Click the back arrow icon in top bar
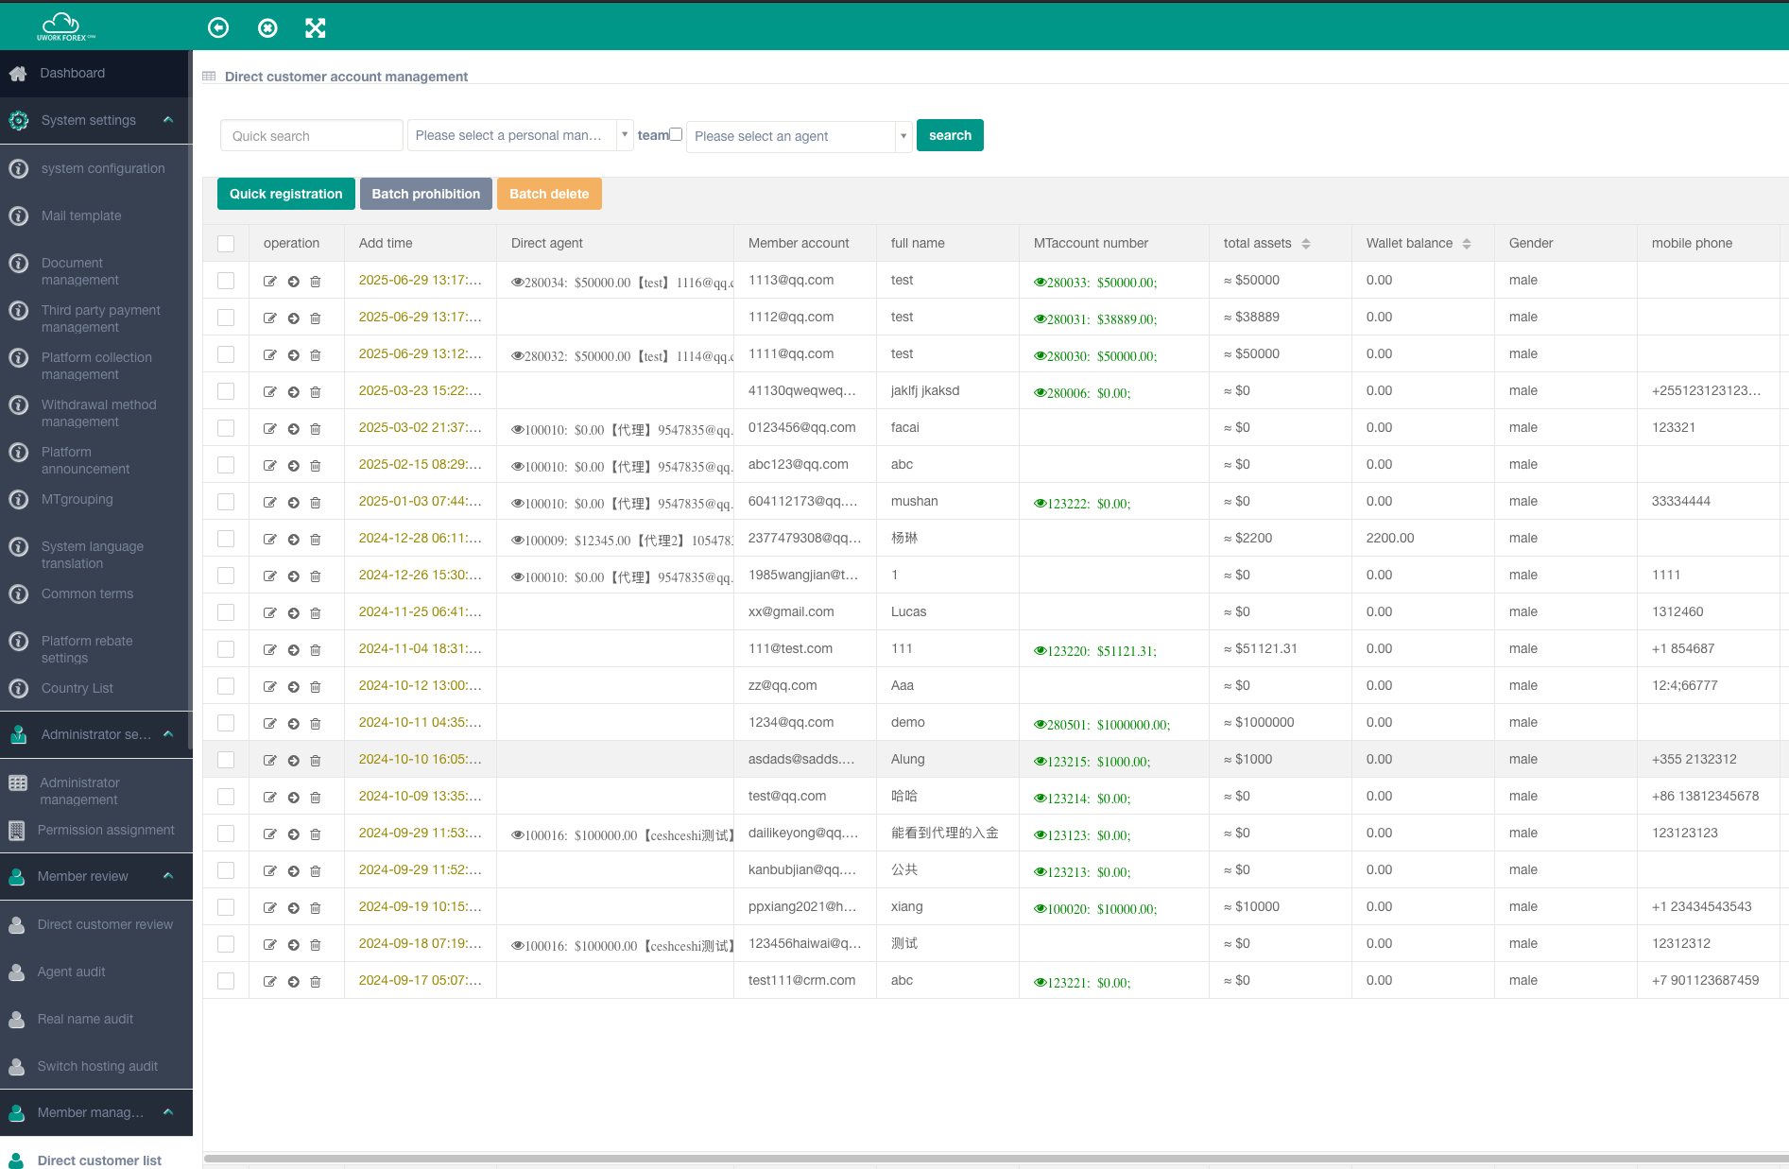 [x=218, y=28]
